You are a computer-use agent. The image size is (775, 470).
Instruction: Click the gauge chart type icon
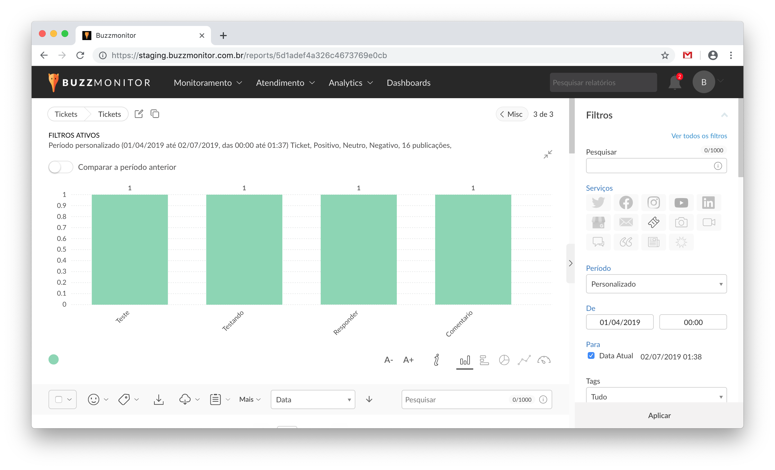544,360
